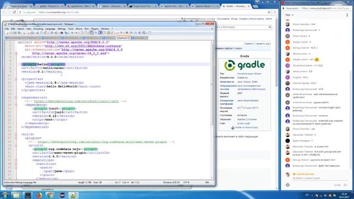Collapse the fold marker beside the dependencies tag
Viewport: 354px width, 199px height.
pyautogui.click(x=16, y=97)
